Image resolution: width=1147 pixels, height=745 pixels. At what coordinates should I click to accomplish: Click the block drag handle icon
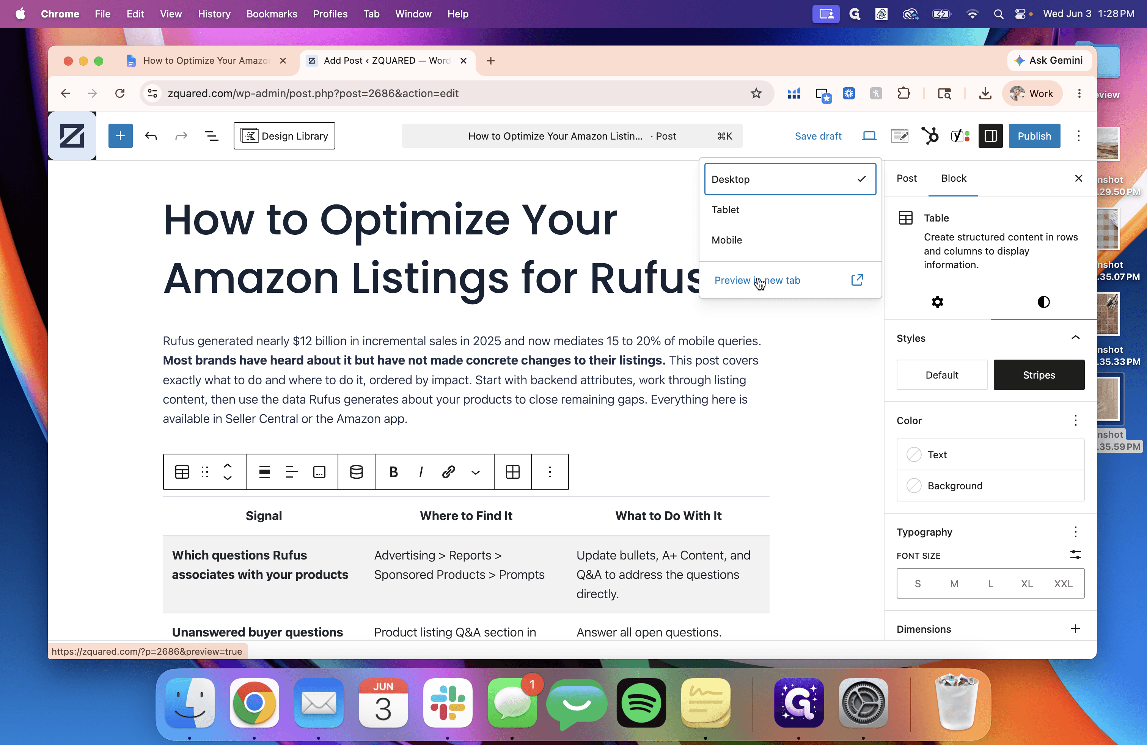pyautogui.click(x=205, y=472)
